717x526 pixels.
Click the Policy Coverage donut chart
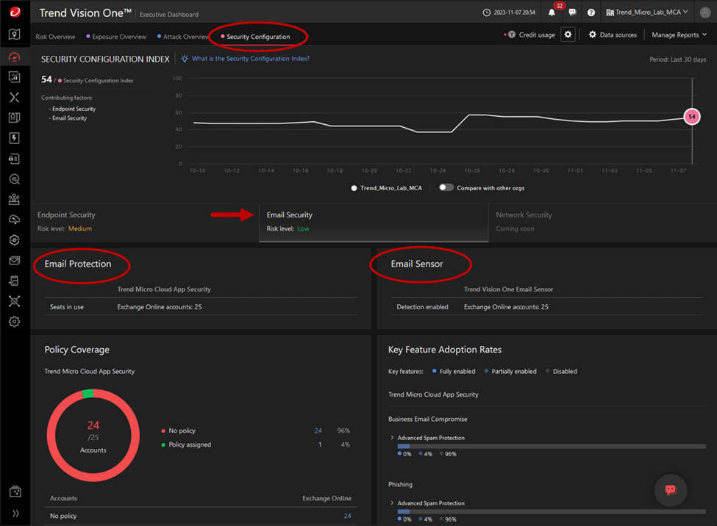pos(93,436)
